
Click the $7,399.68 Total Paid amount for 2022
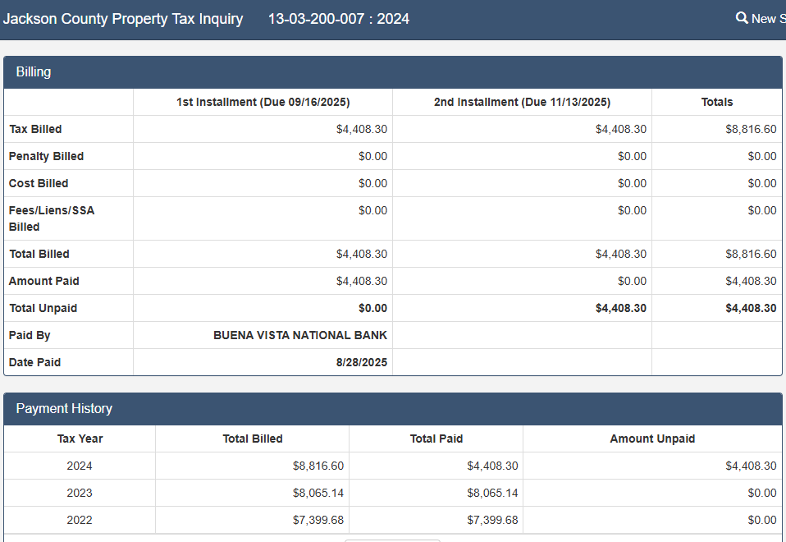coord(492,520)
